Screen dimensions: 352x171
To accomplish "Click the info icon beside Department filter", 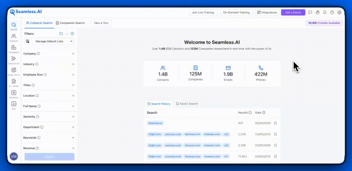I will click(x=42, y=127).
